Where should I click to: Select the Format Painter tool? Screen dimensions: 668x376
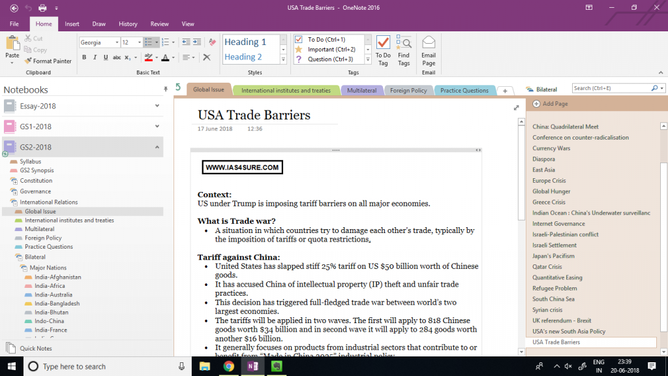pyautogui.click(x=48, y=61)
